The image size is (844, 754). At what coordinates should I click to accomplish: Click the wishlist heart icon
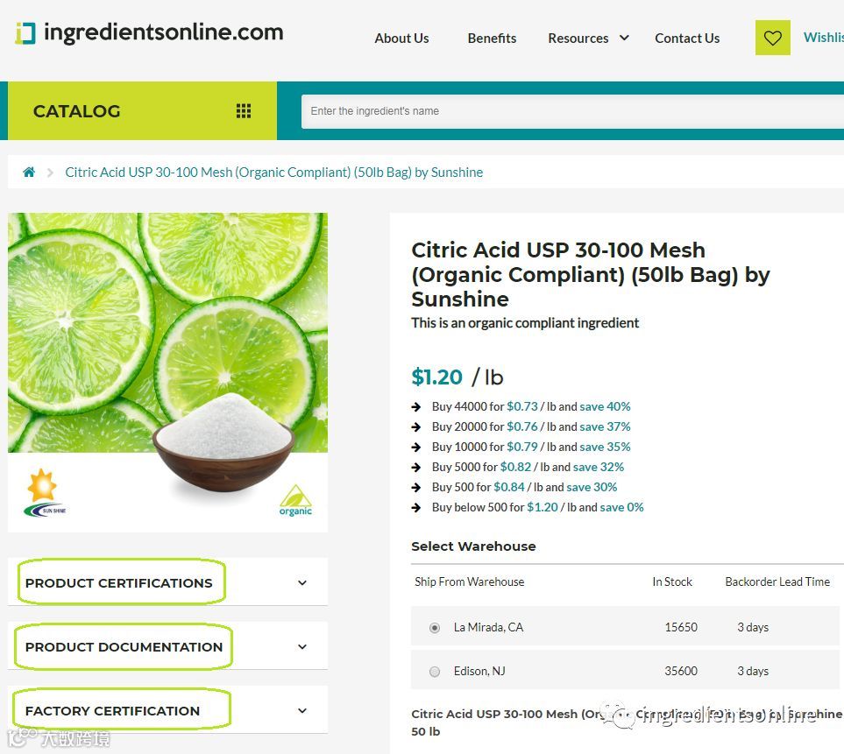coord(772,38)
